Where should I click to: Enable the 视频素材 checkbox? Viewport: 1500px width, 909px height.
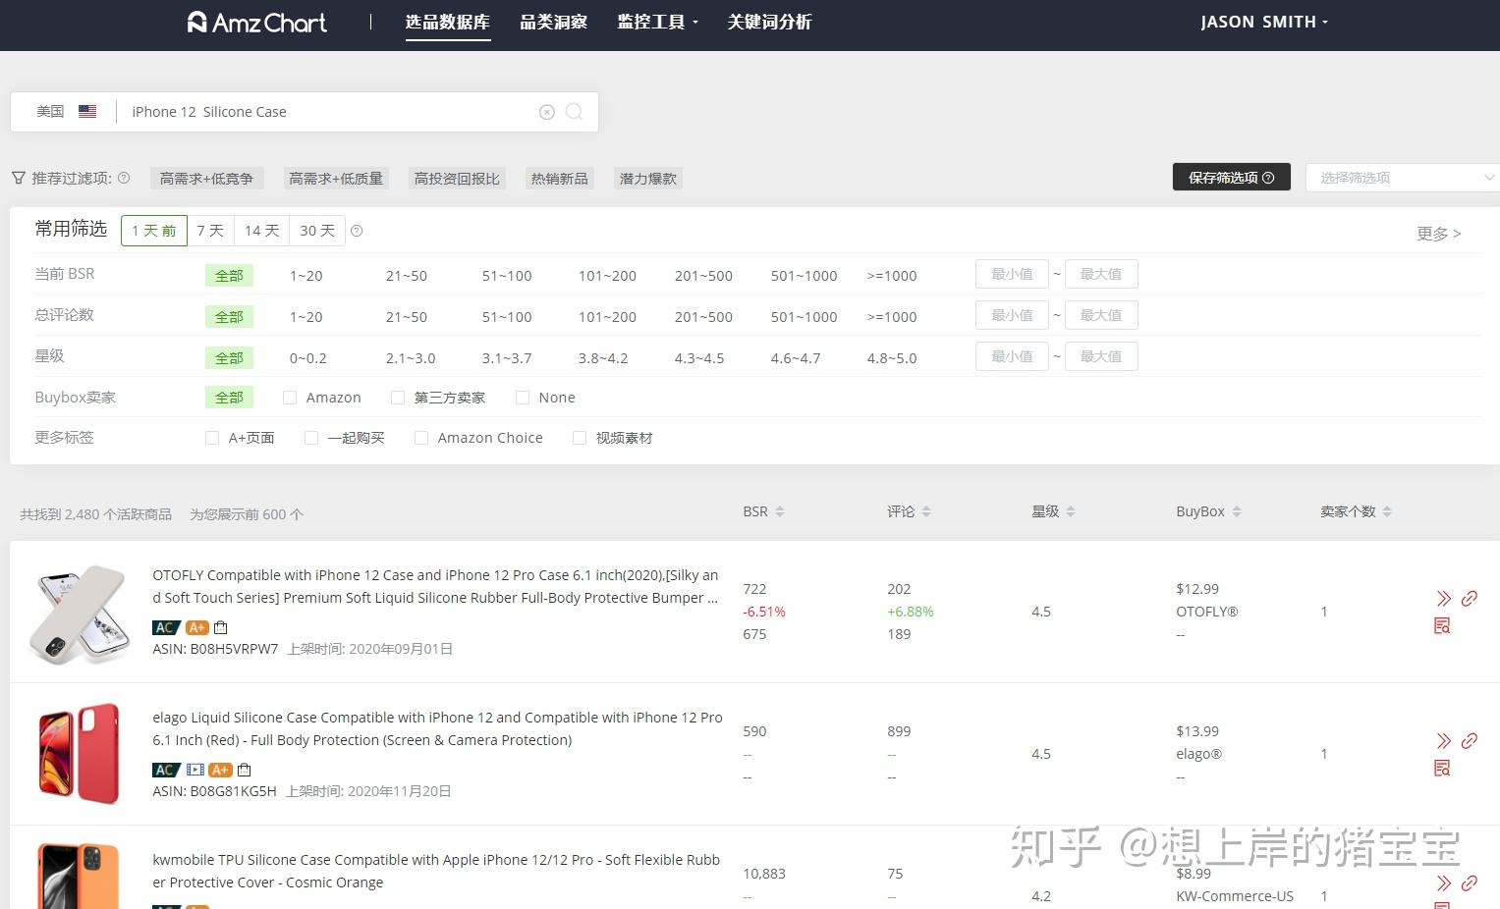point(580,438)
